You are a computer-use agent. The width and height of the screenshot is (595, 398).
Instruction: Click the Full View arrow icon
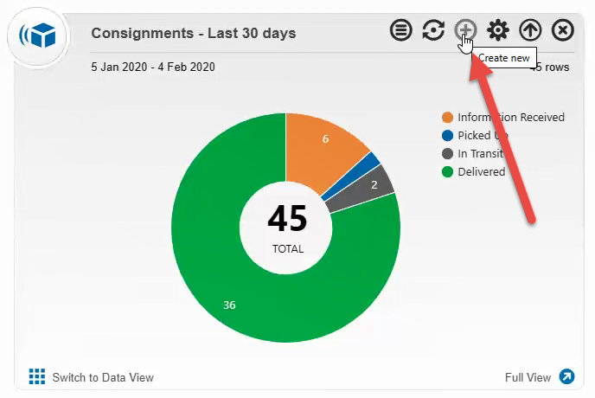[566, 376]
